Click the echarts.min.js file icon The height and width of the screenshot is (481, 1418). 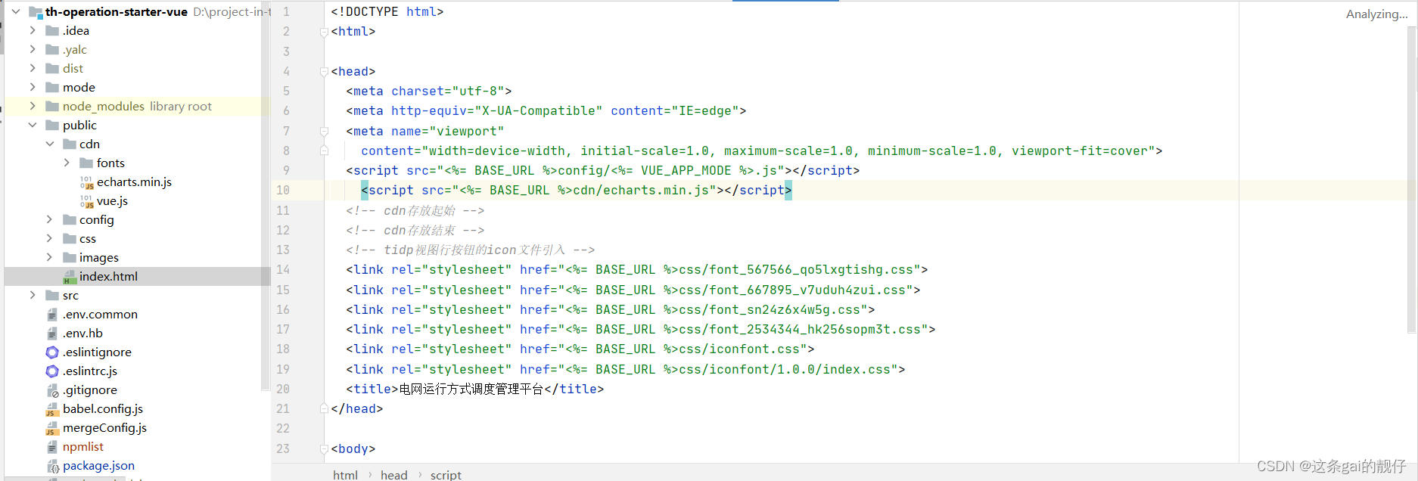(x=87, y=182)
